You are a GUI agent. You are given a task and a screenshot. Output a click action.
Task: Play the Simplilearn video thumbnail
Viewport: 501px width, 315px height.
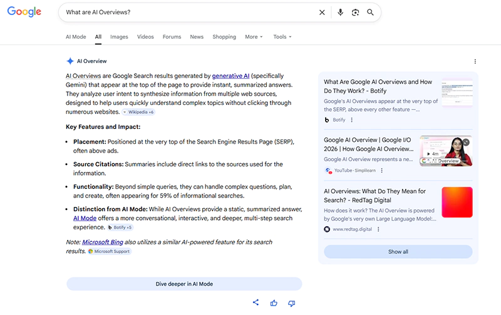point(446,151)
